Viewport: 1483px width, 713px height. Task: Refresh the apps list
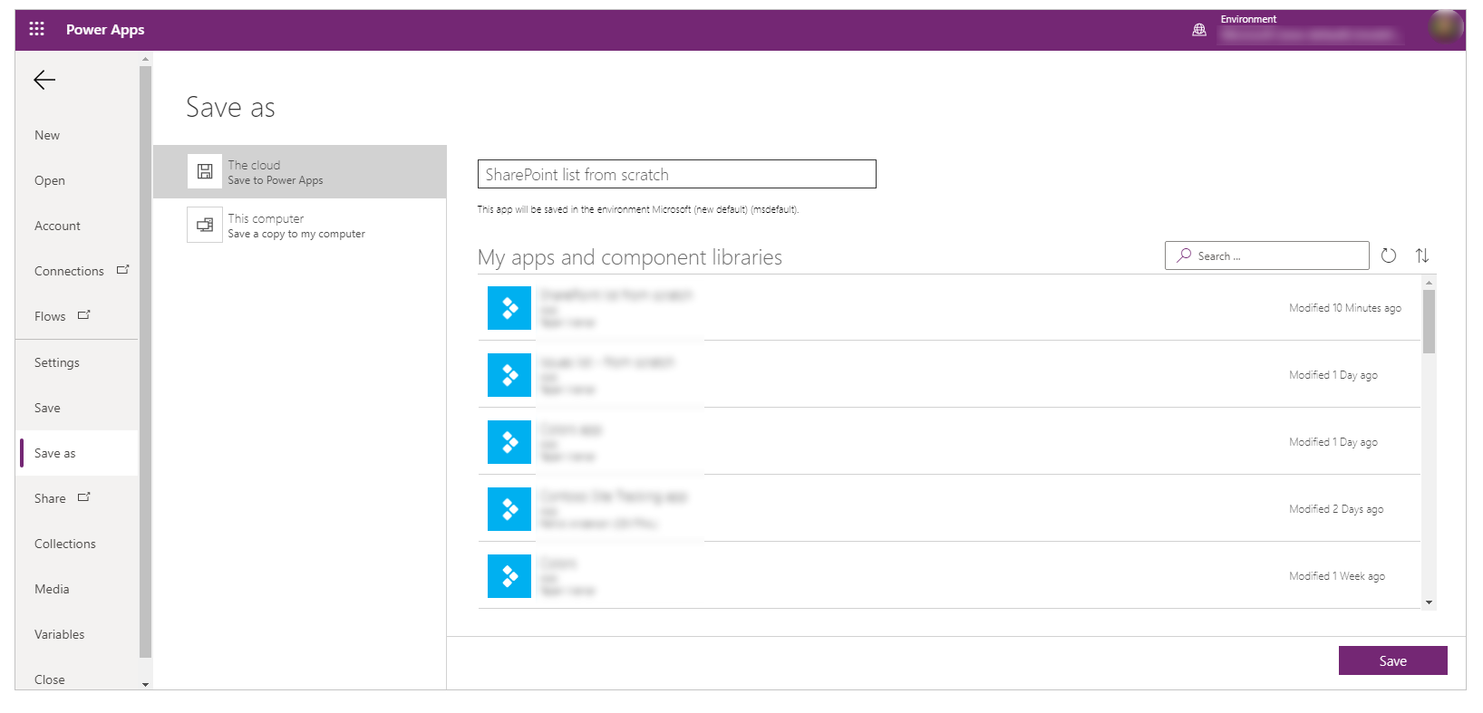tap(1389, 255)
